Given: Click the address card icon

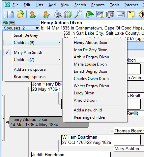Looking at the screenshot, I should [121, 14].
